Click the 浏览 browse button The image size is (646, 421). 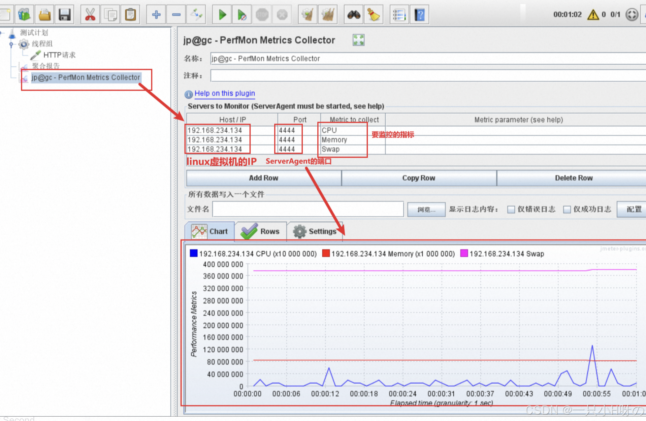(x=426, y=209)
